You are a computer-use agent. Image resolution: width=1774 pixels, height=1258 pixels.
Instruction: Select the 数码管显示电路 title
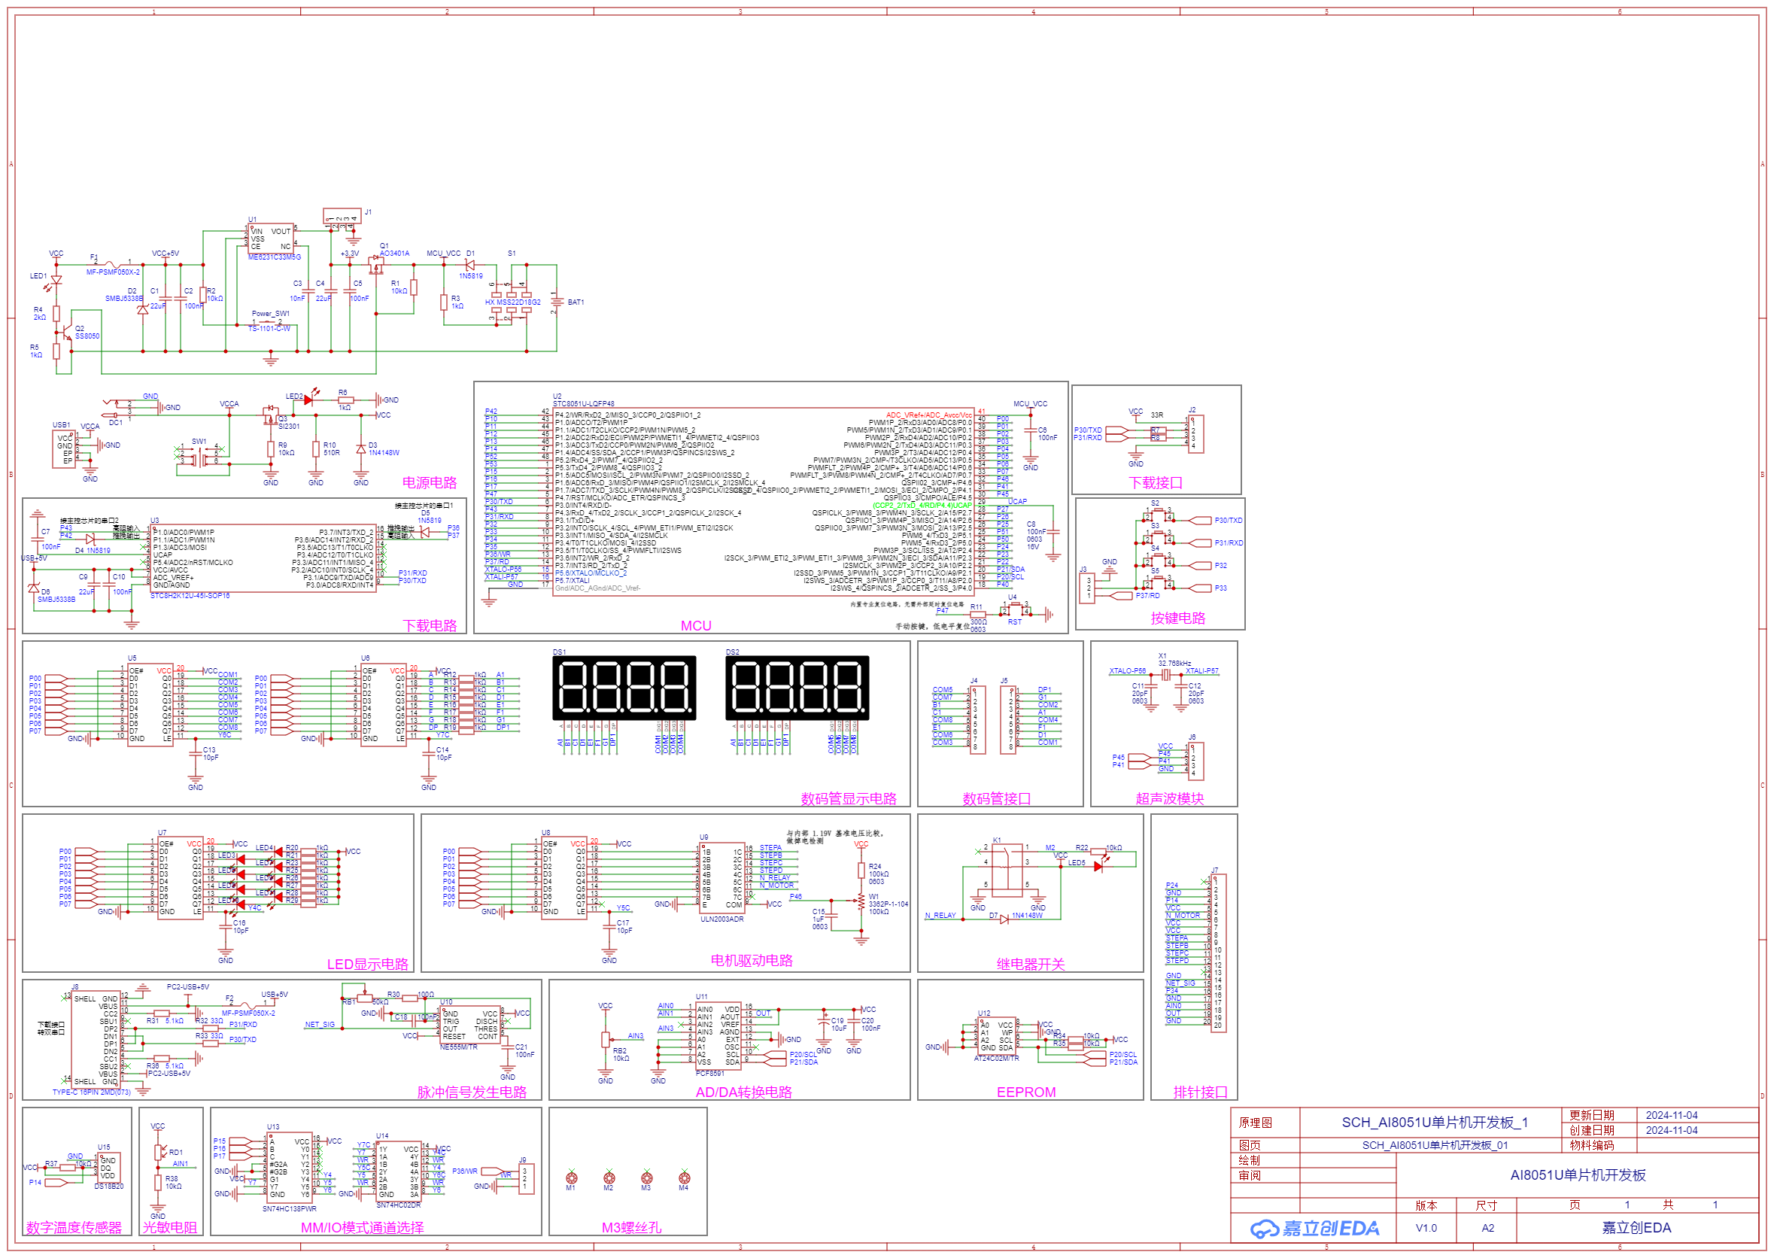point(848,798)
